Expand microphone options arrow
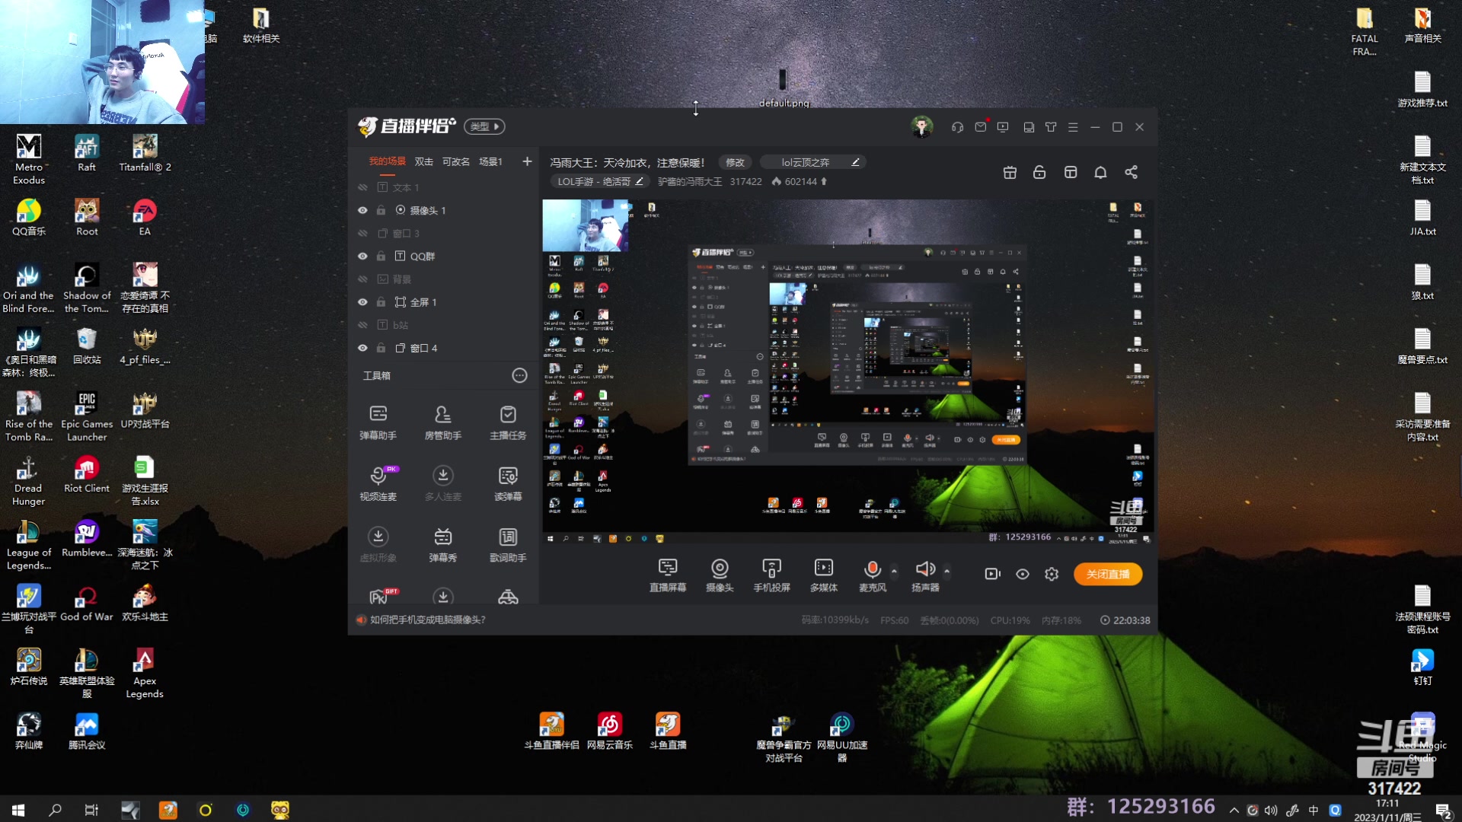 click(x=894, y=570)
